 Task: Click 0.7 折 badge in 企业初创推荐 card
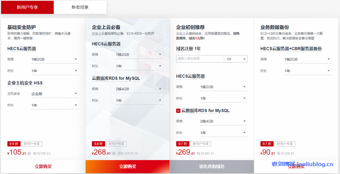[x=183, y=144]
